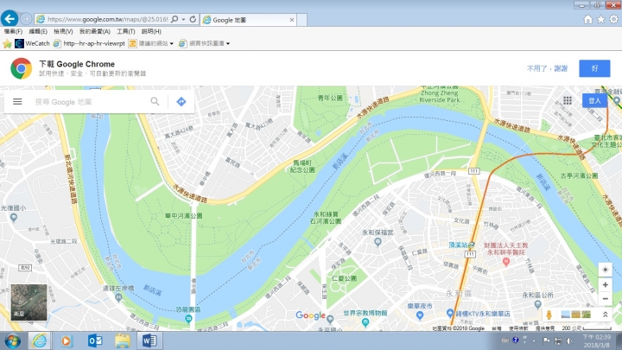Click the 永和區公所 map pin
Viewport: 622px width, 350px height.
pyautogui.click(x=538, y=304)
